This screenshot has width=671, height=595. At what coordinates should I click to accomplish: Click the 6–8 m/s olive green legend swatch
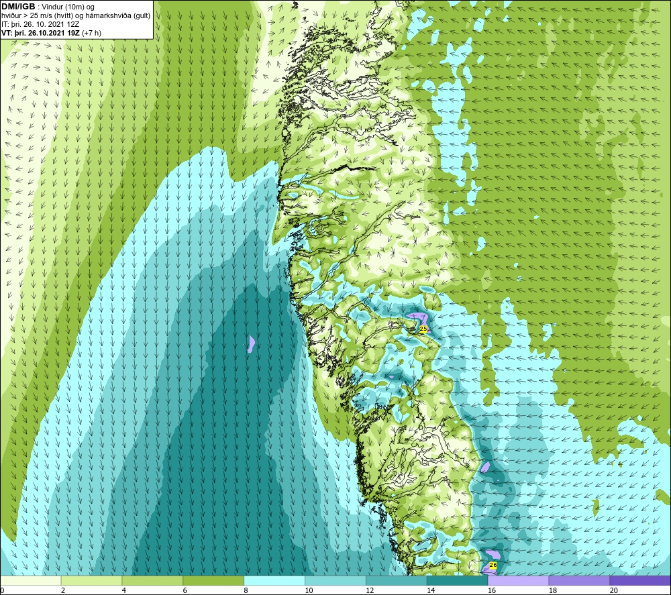[x=213, y=580]
